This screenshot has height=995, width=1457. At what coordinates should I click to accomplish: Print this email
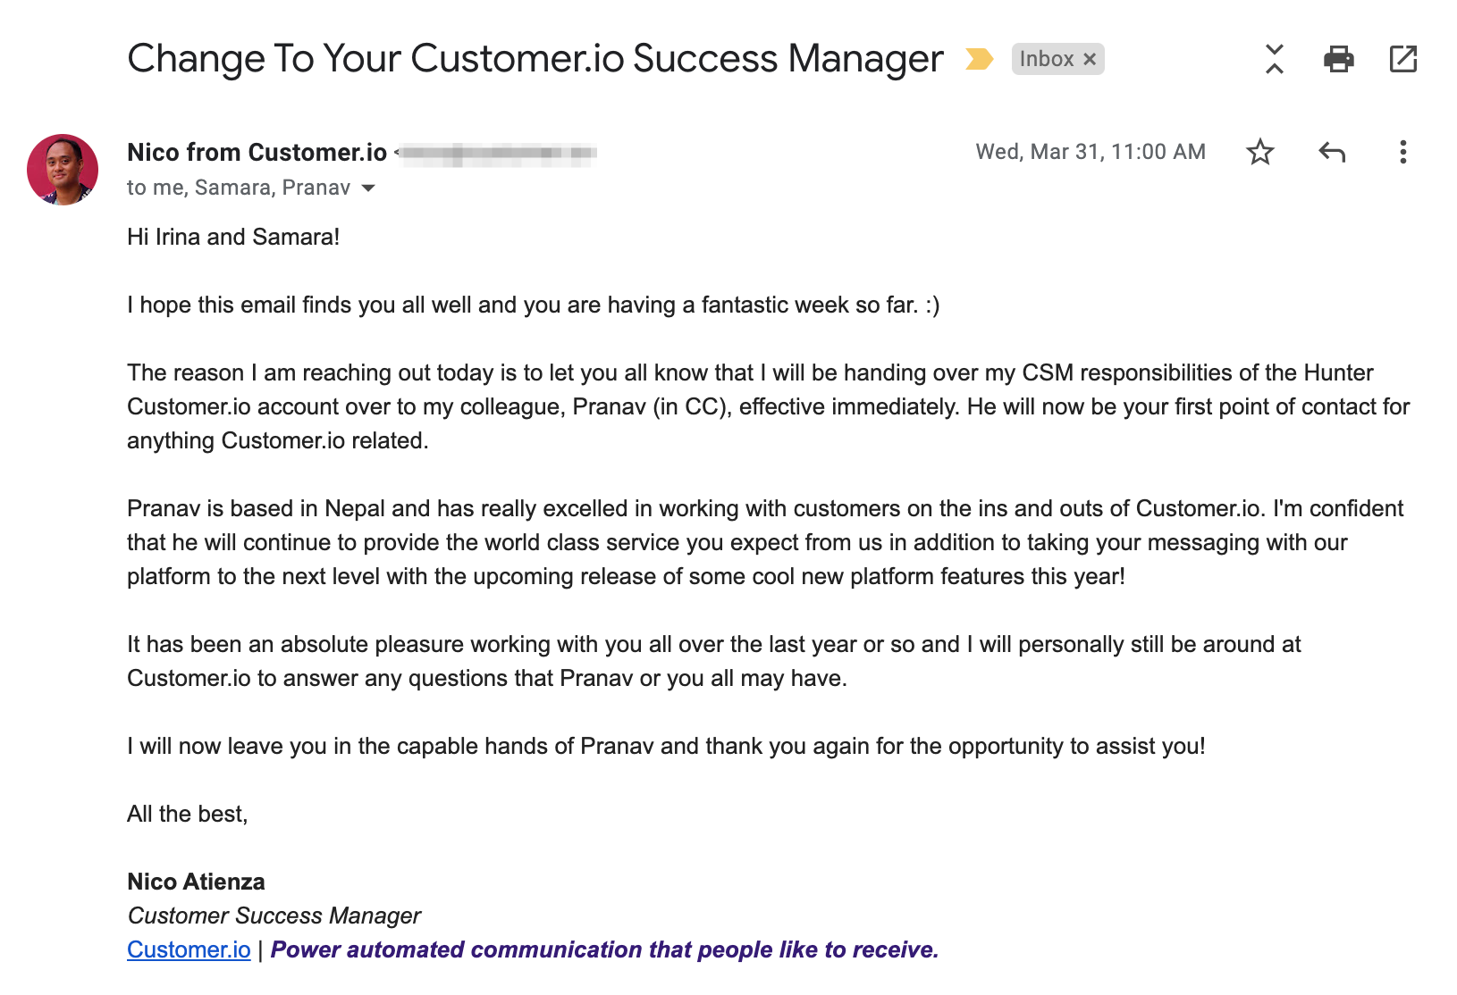(x=1337, y=59)
